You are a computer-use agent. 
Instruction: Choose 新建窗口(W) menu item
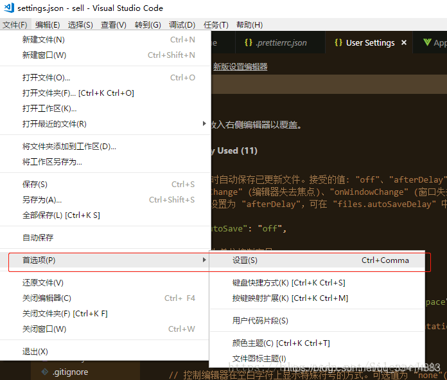coord(105,55)
